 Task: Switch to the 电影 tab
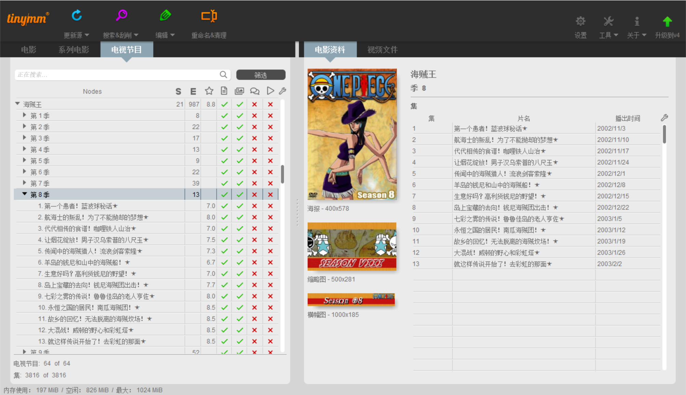(28, 50)
